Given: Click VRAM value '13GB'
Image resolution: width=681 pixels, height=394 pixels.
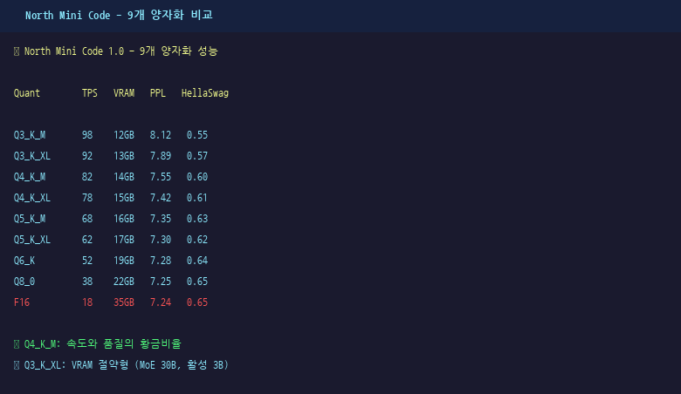Looking at the screenshot, I should coord(124,156).
